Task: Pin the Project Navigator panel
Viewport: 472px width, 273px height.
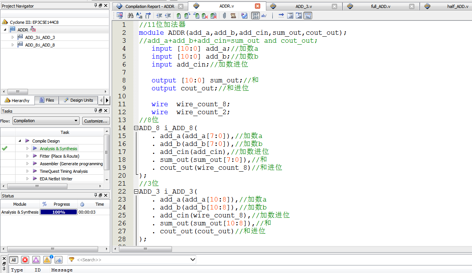Action: point(95,6)
